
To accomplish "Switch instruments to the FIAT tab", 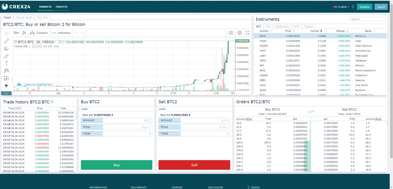I will (297, 27).
